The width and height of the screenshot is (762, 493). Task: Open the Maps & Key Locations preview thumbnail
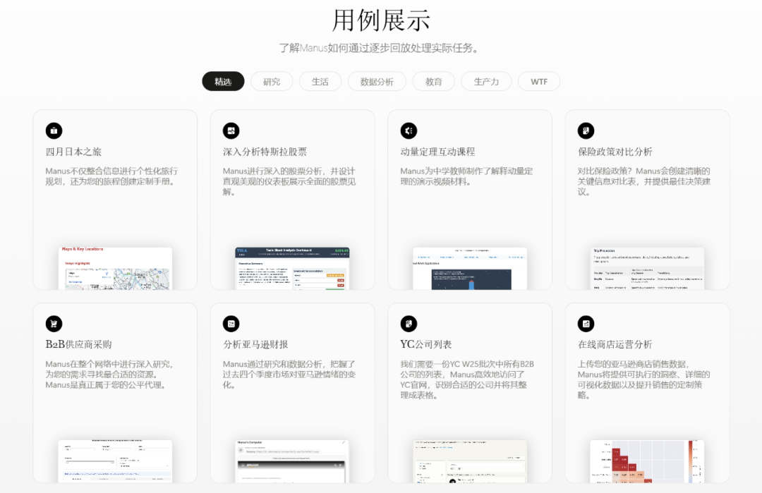pos(115,268)
